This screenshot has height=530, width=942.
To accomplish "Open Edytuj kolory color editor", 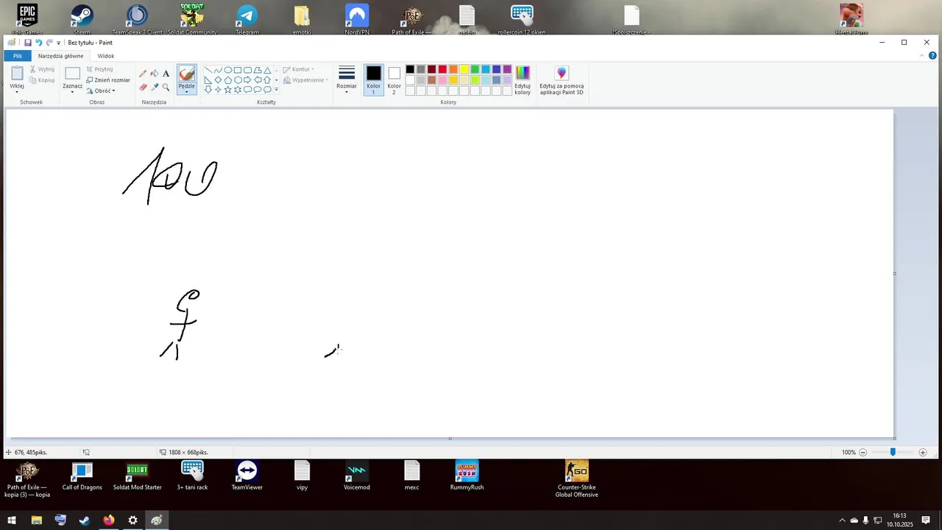I will (x=523, y=80).
